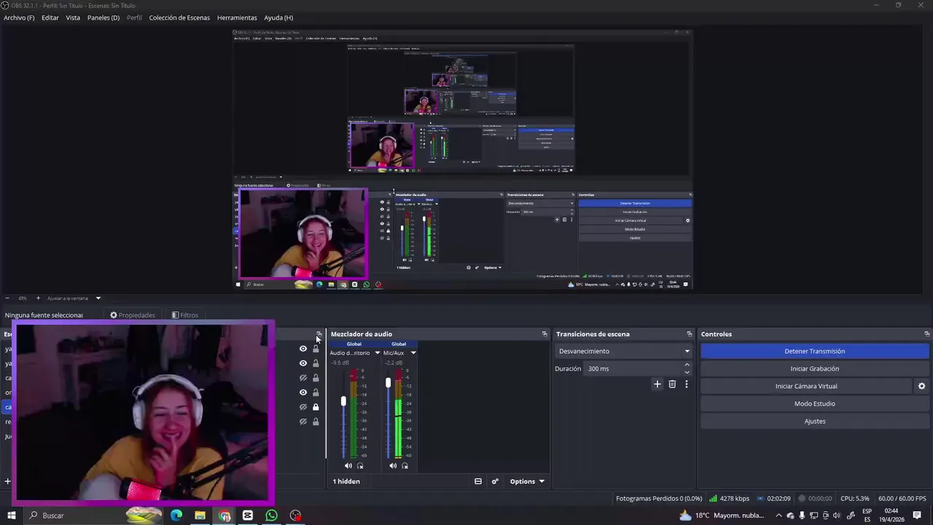Open audio mixer Options dropdown

(527, 481)
